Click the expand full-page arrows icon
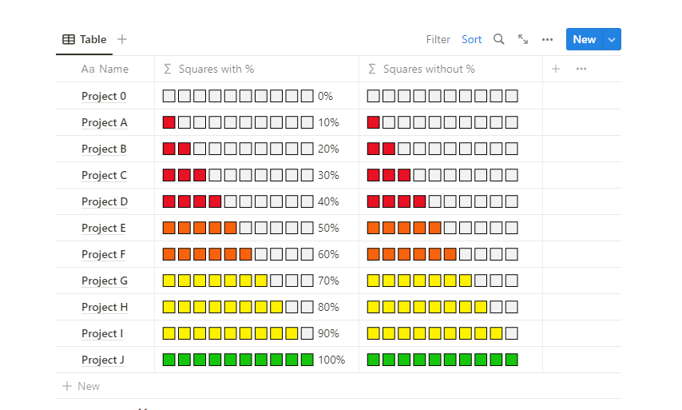Image resolution: width=682 pixels, height=410 pixels. coord(523,39)
